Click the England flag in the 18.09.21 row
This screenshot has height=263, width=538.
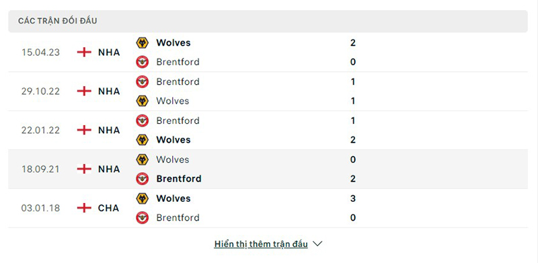84,170
